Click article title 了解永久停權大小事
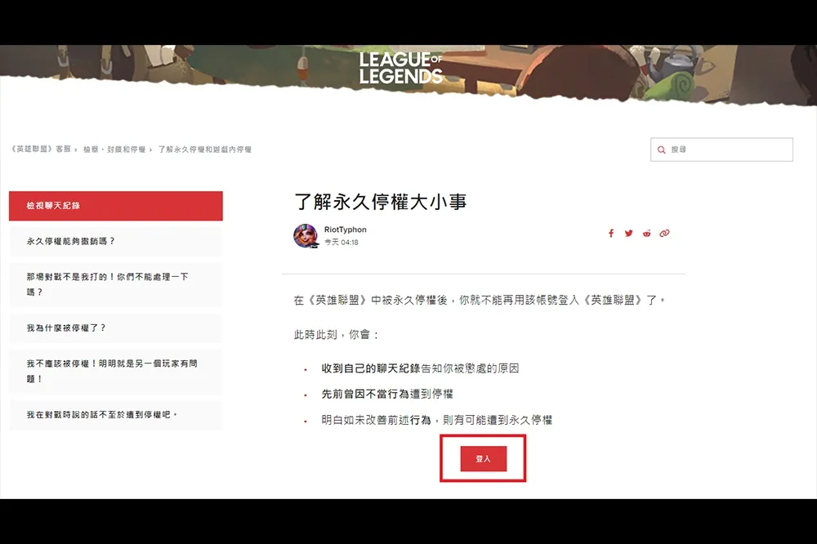 tap(381, 202)
